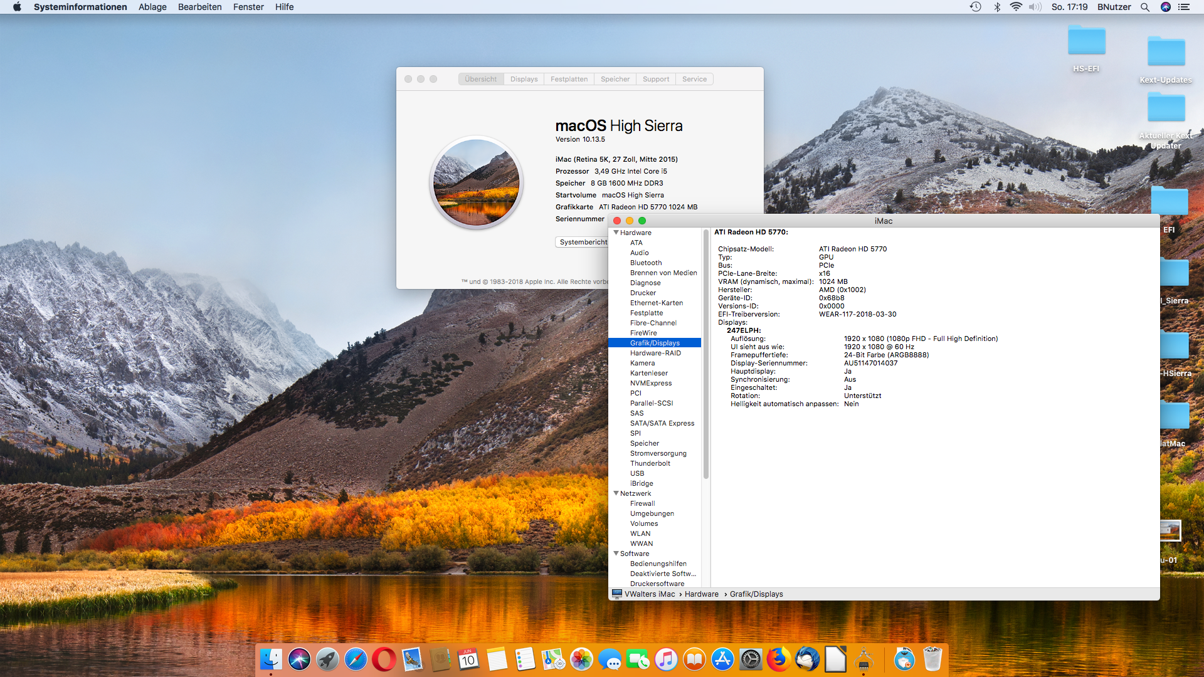The image size is (1204, 677).
Task: Open Siri from the dock
Action: coord(299,659)
